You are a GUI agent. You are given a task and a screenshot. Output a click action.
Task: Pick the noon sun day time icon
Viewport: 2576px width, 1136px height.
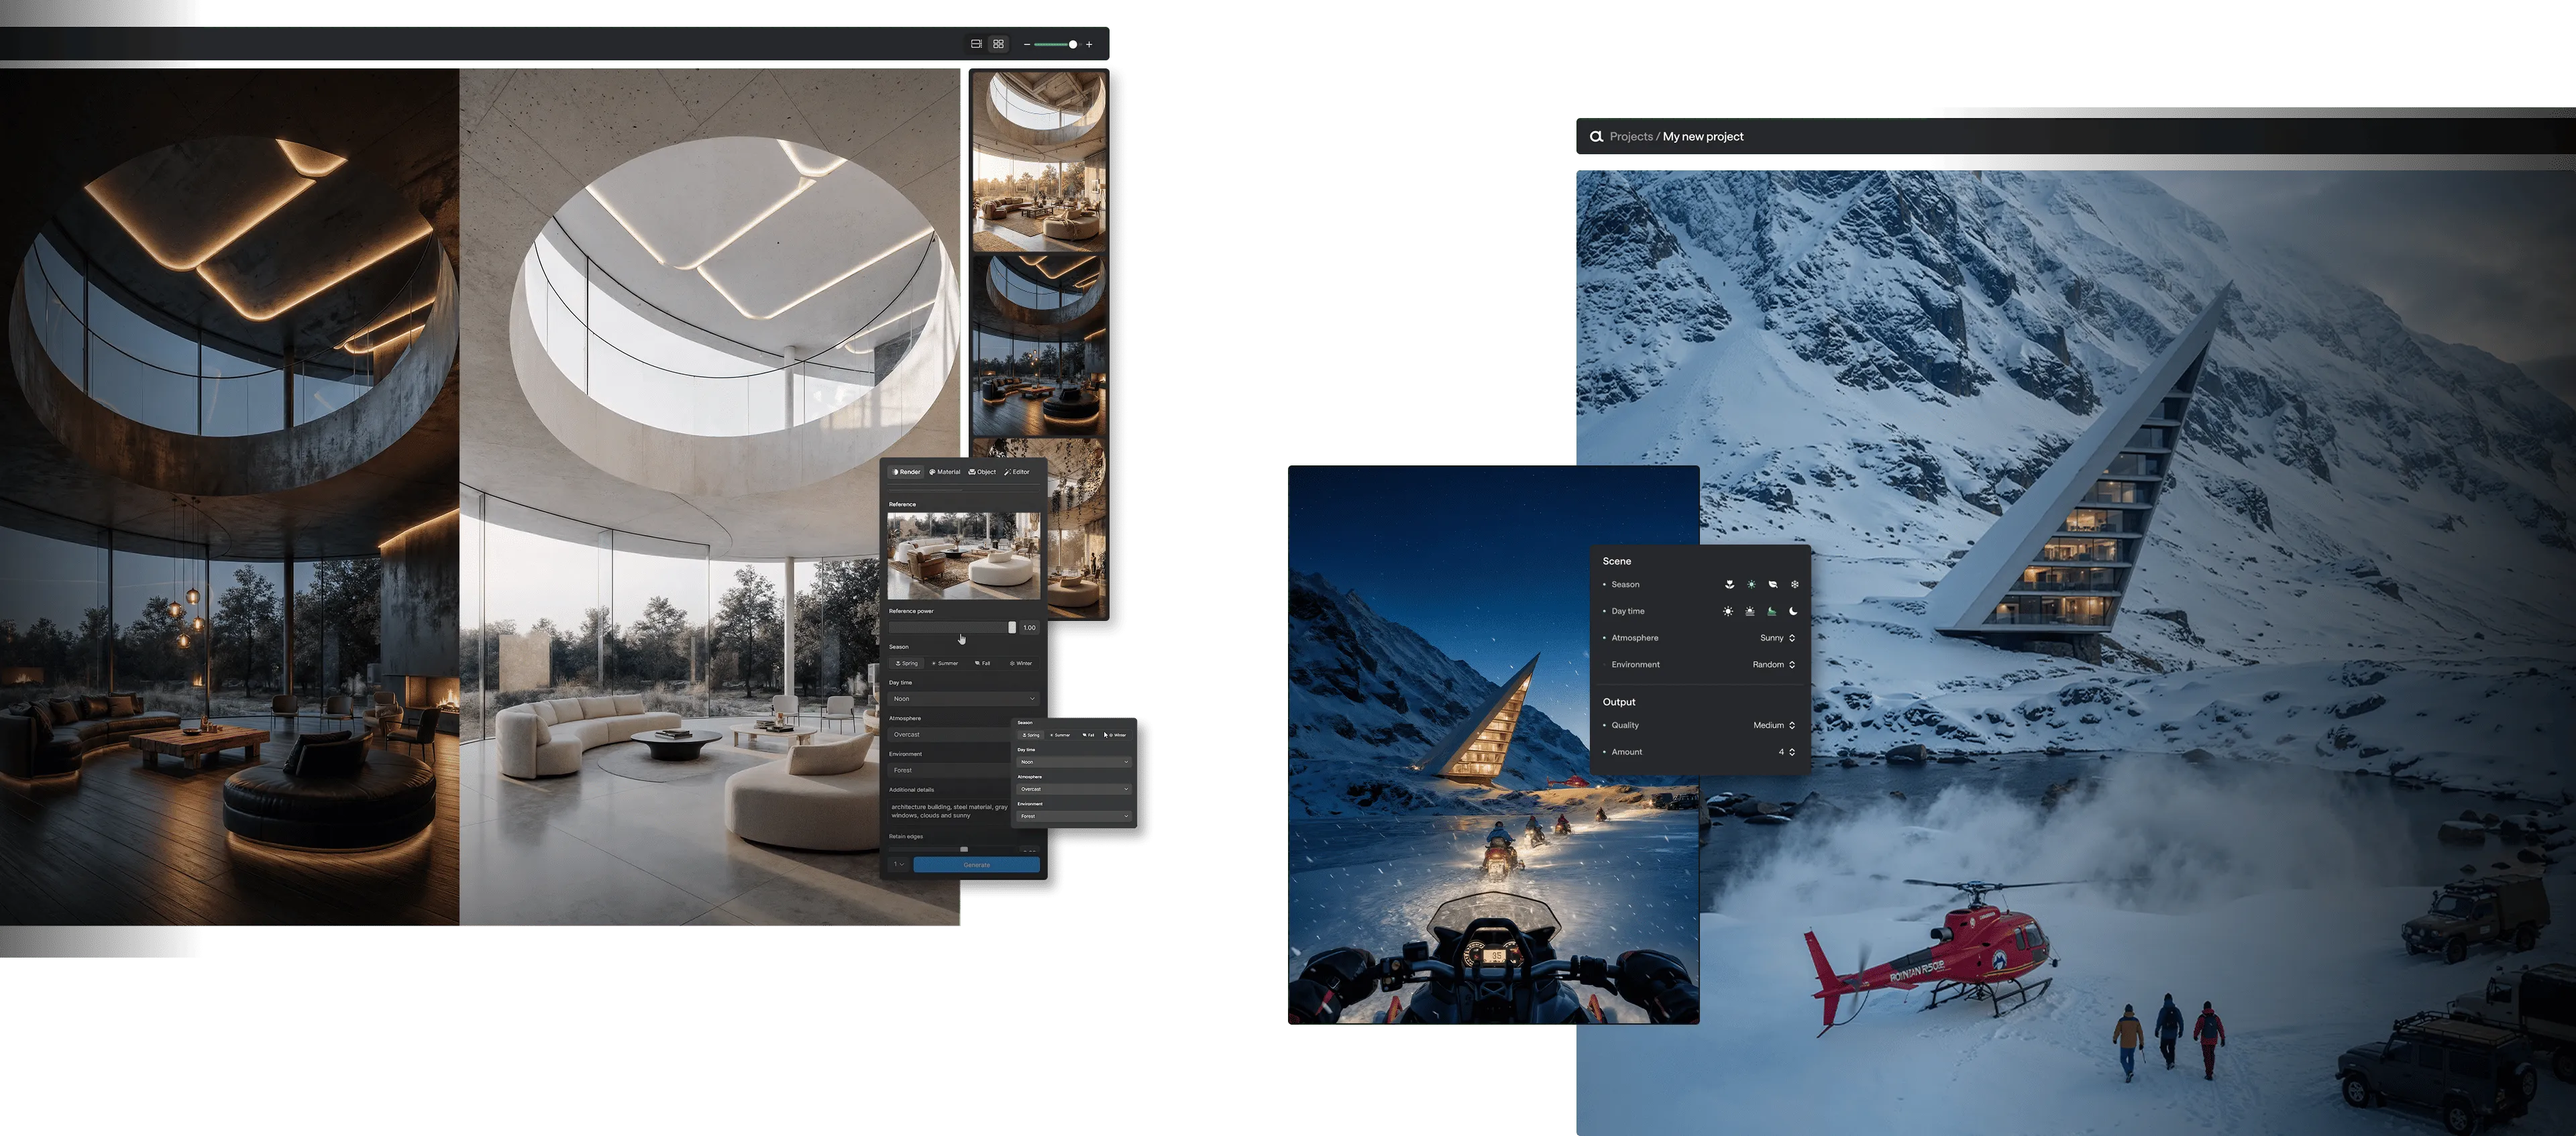pos(1728,611)
